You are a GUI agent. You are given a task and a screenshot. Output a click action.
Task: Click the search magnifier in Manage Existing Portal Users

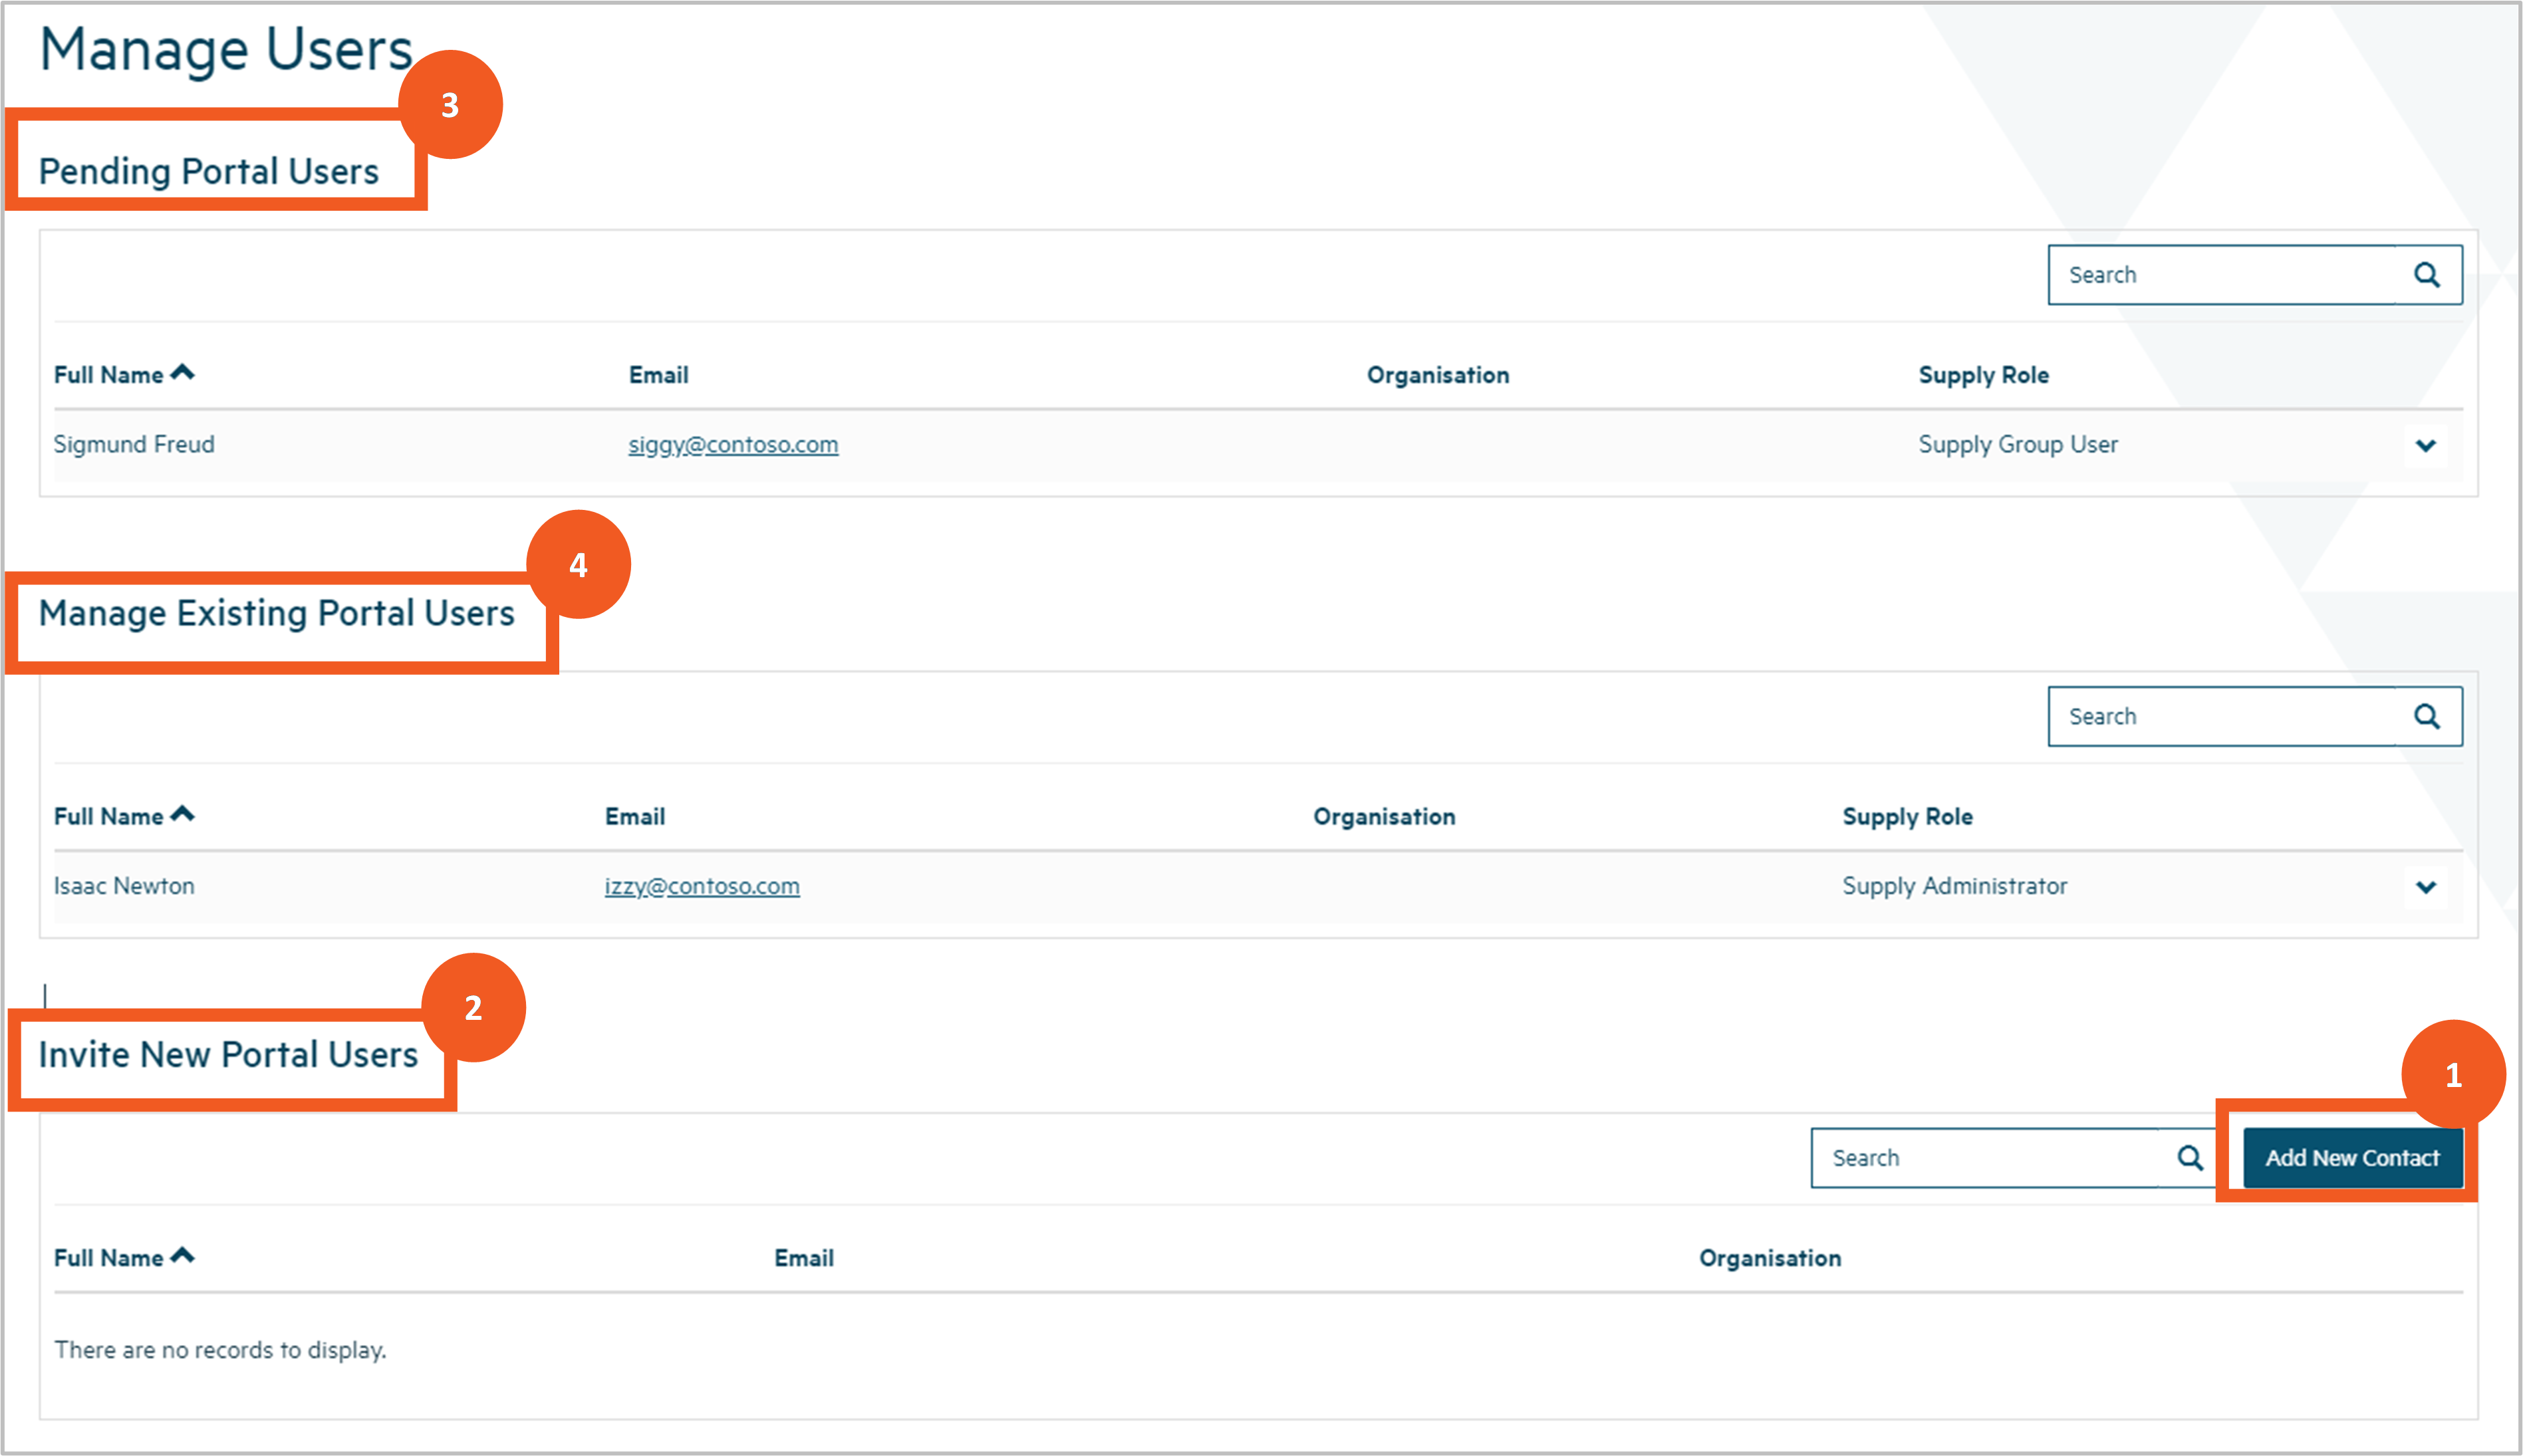point(2427,716)
